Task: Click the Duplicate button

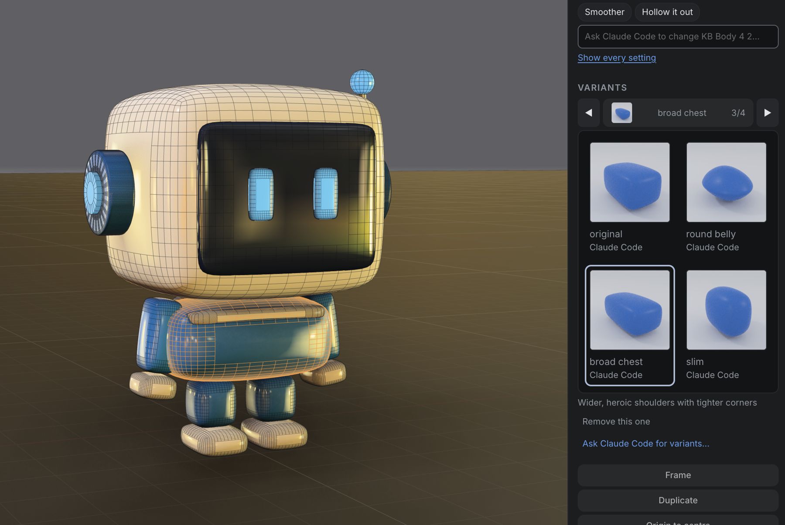Action: (x=678, y=500)
